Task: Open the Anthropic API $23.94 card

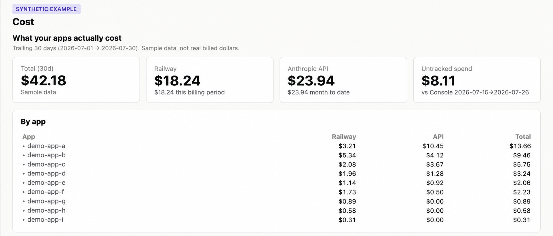Action: [x=343, y=80]
